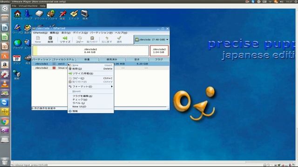Click the undo toolbar button
298x167 pixels.
tap(107, 39)
